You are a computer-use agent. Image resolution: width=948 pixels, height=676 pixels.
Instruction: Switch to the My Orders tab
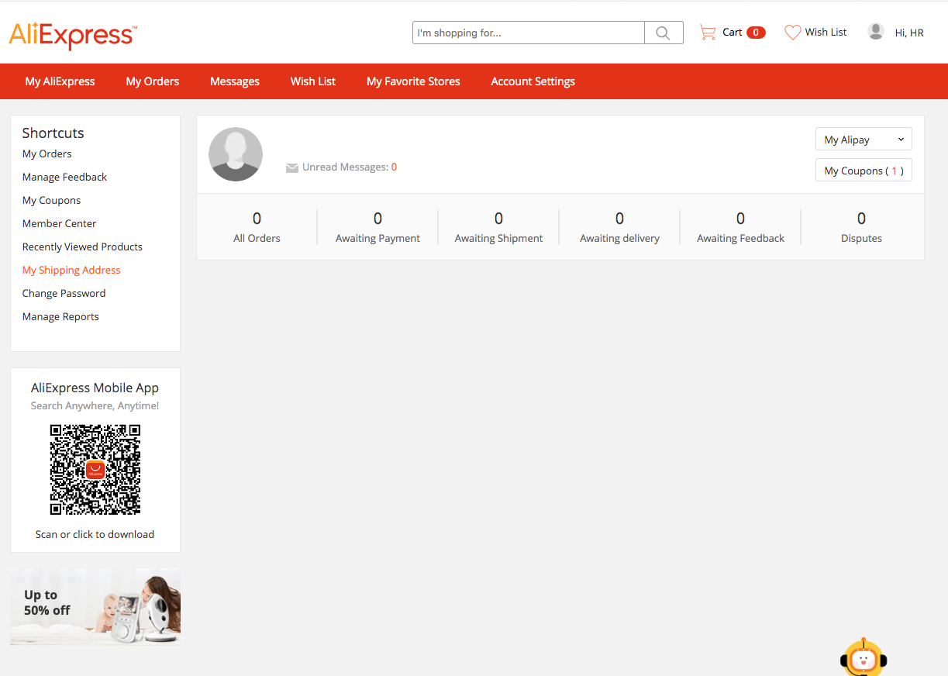152,81
